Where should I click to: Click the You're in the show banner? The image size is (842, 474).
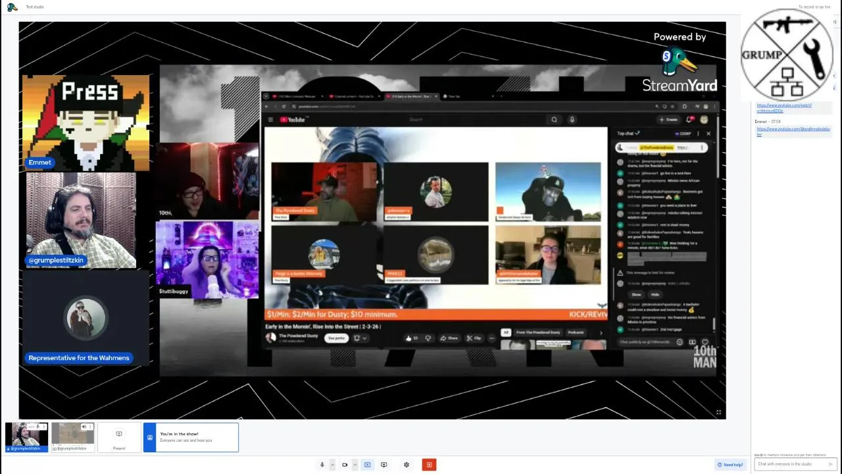pos(191,437)
